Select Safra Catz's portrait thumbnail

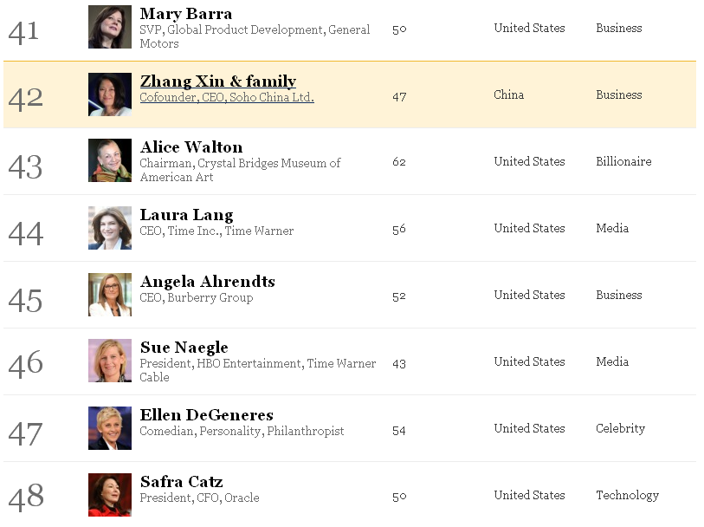tap(110, 495)
